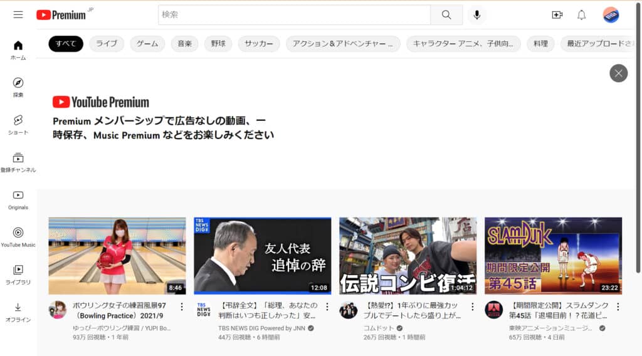Screen dimensions: 642x356
Task: Open title 【期間限定公開】スラムダンク
Action: [x=559, y=311]
